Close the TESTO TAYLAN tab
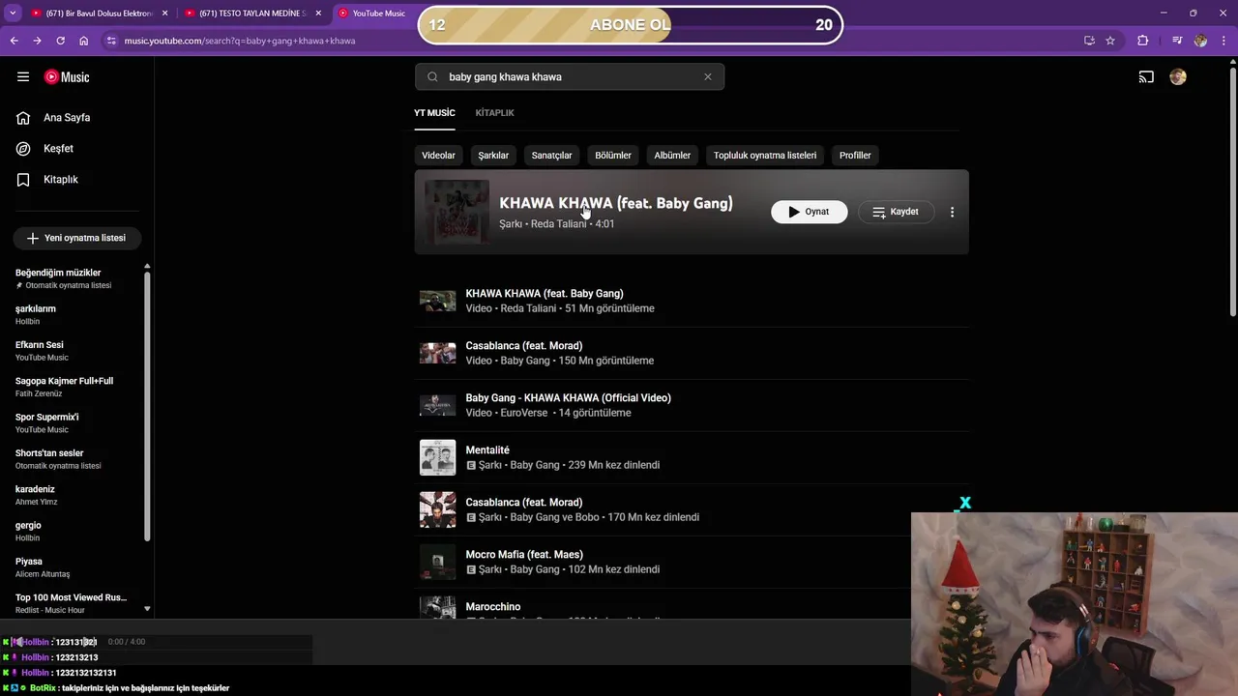 pos(318,14)
